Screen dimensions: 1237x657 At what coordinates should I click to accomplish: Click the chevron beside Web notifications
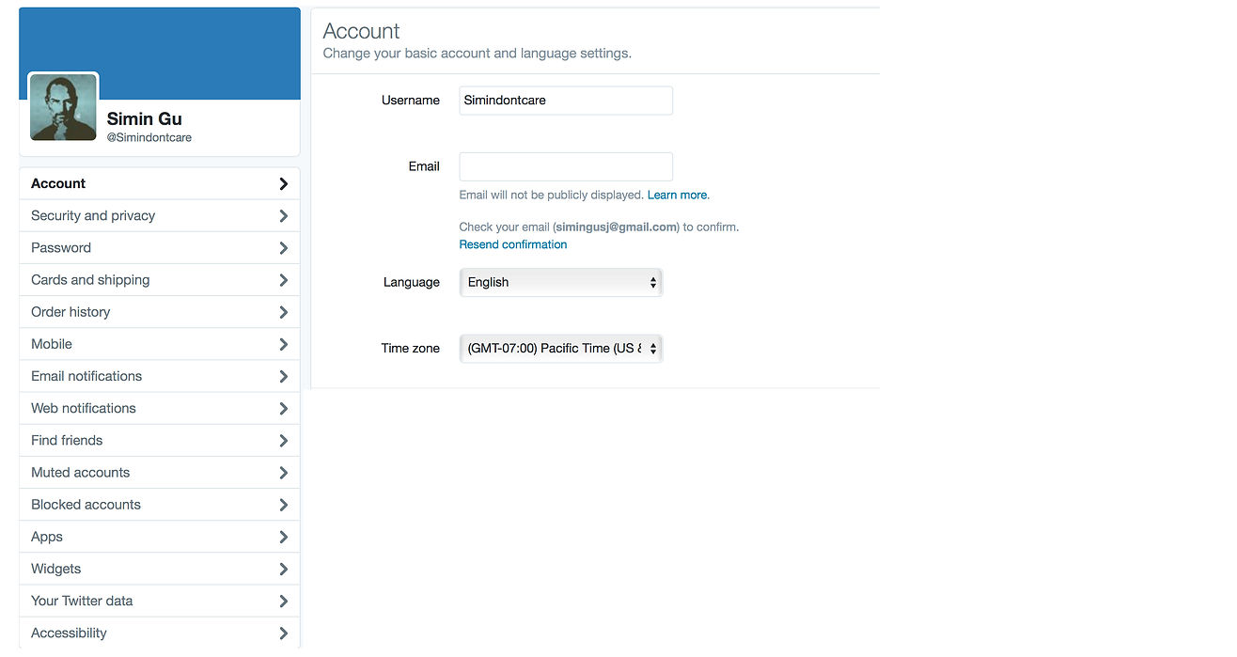(283, 408)
